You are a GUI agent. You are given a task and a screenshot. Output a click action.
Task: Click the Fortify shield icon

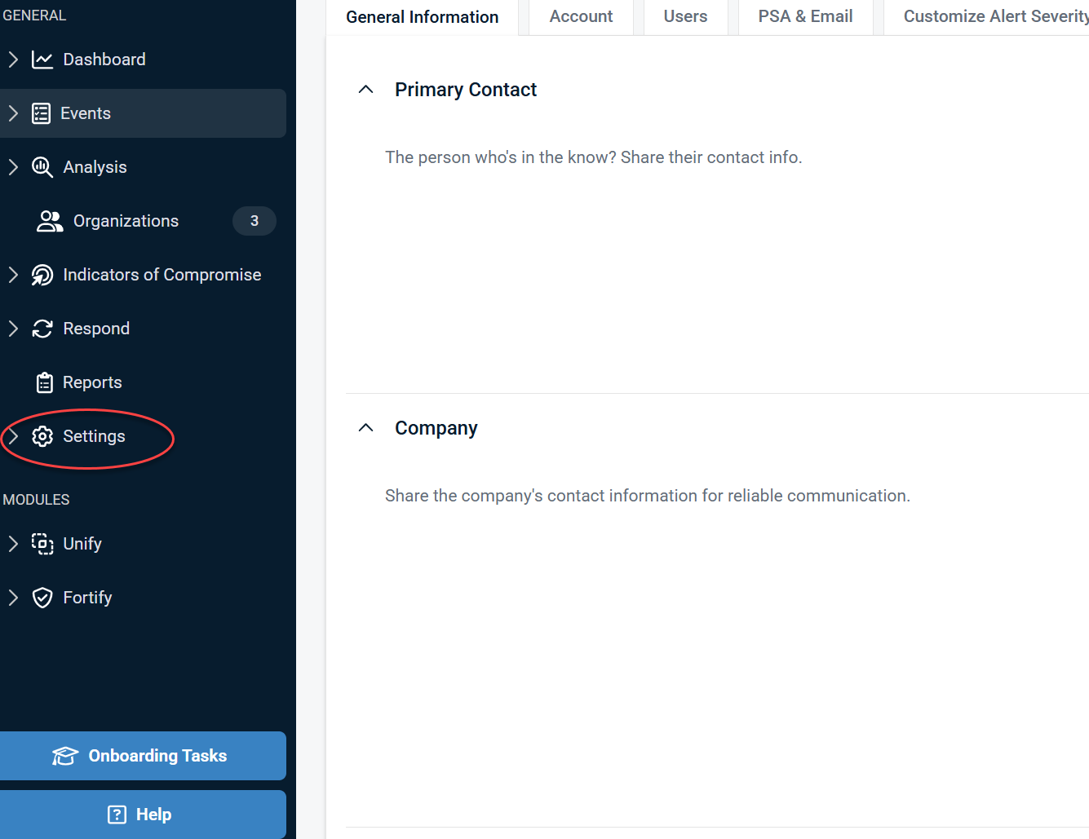coord(42,598)
